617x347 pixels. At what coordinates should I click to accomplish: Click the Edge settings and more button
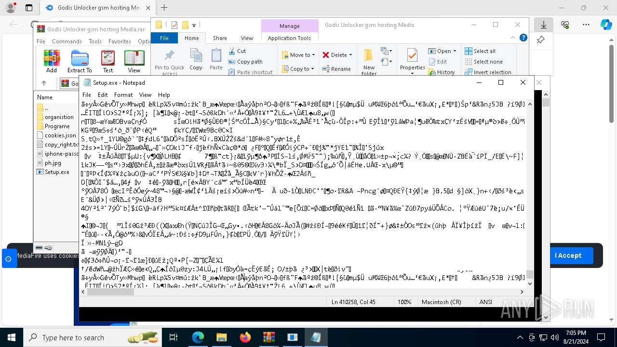click(586, 25)
